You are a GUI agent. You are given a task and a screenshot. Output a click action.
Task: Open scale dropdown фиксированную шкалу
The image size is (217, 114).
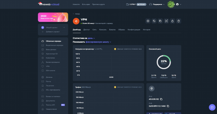98,42
